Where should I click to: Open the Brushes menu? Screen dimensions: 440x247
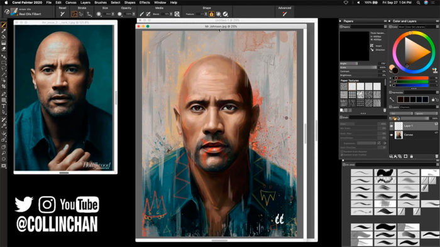tap(101, 3)
